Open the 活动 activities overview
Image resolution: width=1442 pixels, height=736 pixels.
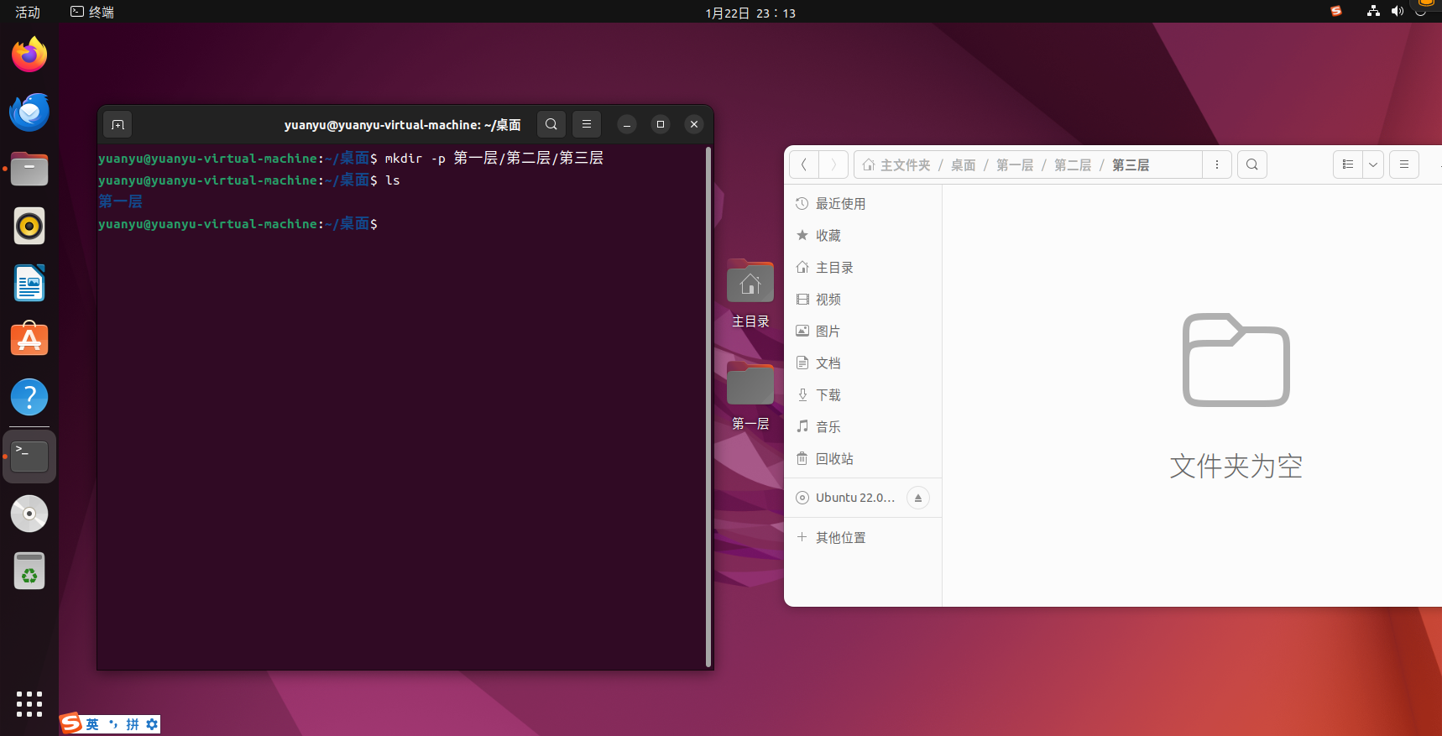(28, 13)
